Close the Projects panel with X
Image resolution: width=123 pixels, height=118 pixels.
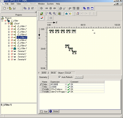[x=36, y=12]
